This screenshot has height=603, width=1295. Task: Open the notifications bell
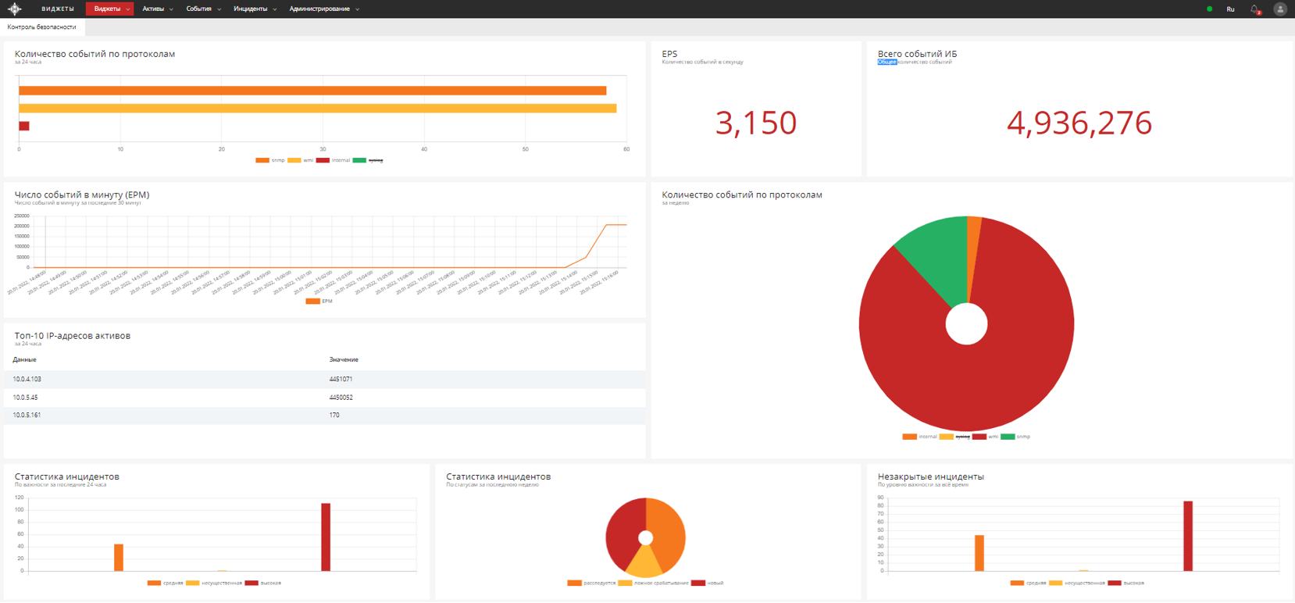coord(1254,9)
